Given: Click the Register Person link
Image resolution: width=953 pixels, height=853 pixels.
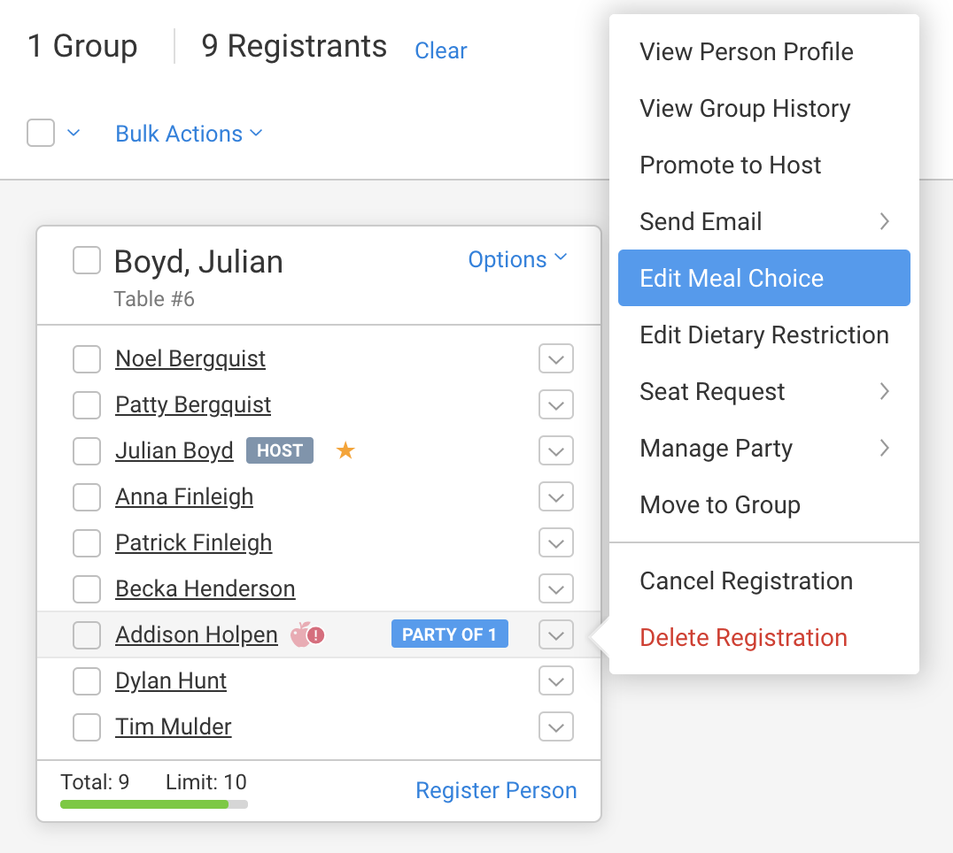Looking at the screenshot, I should pyautogui.click(x=496, y=791).
